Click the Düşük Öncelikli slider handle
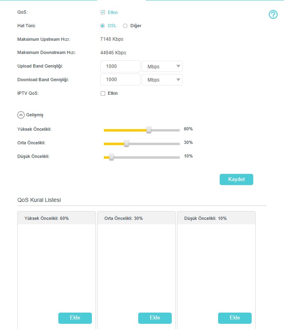 111,157
